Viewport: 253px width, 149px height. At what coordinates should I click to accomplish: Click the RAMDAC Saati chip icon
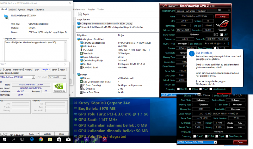(x=81, y=67)
